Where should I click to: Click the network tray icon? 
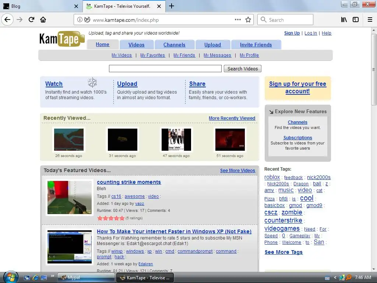click(342, 278)
